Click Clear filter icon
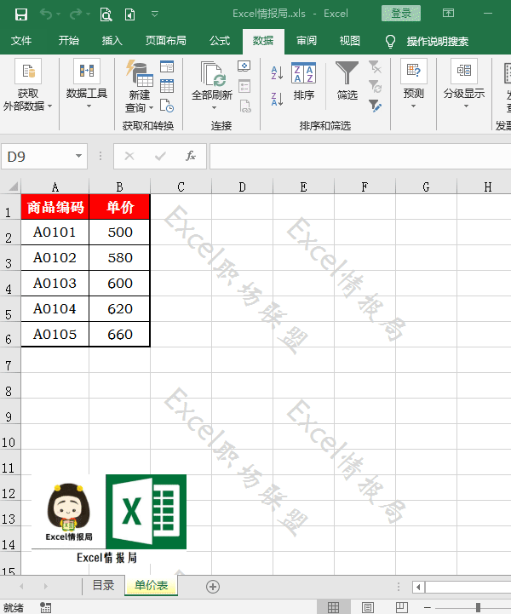Viewport: 511px width, 614px height. point(375,67)
